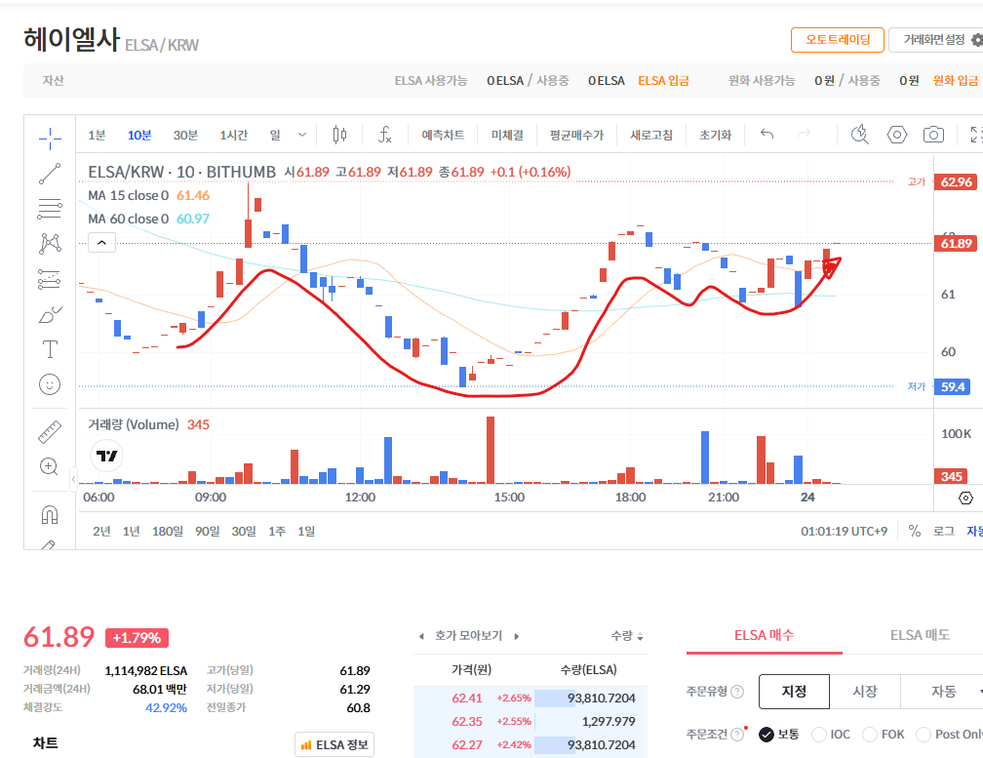Open the candlestick chart style selector
Screen dimensions: 983x758
click(x=339, y=135)
